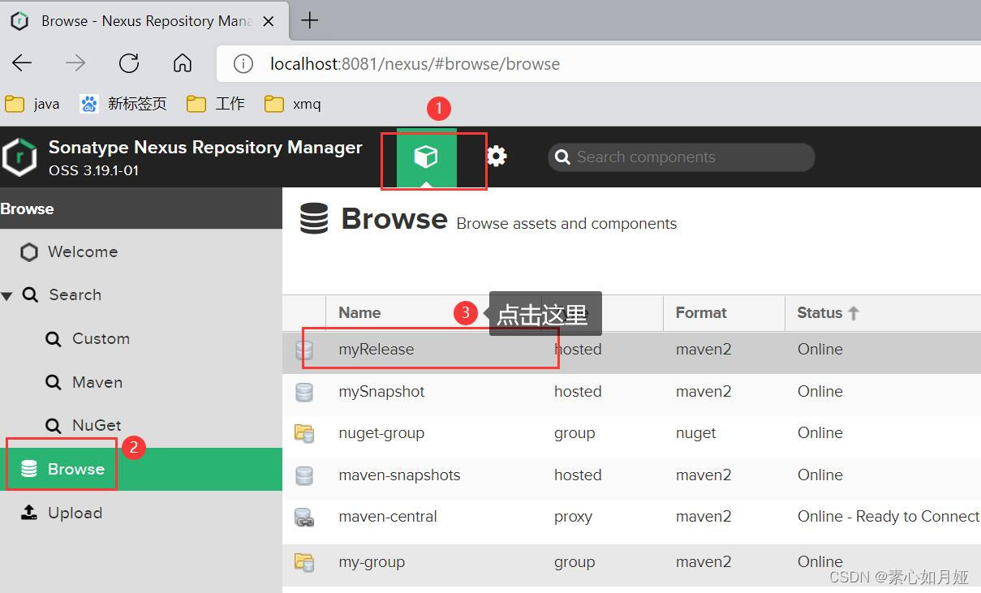Click the search magnifier icon in header

(562, 157)
